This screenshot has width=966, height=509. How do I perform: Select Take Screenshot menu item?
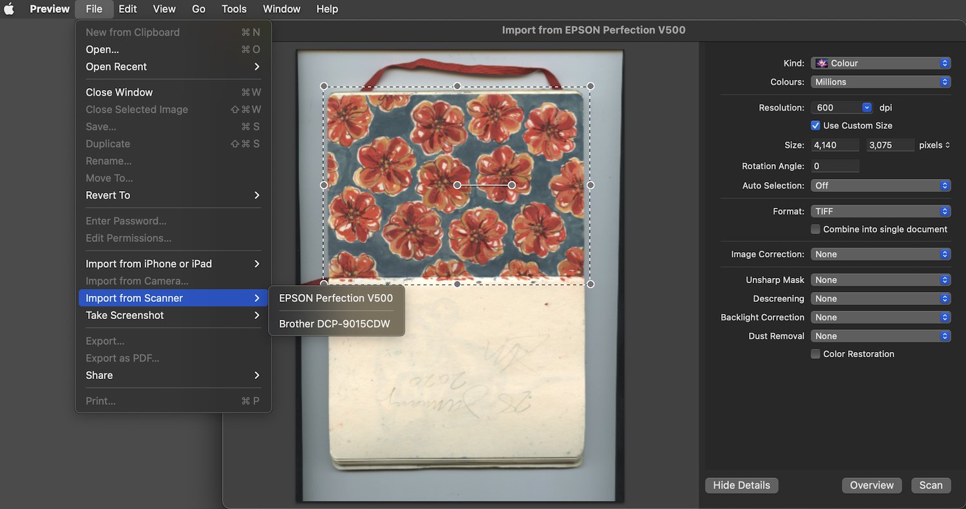tap(125, 315)
